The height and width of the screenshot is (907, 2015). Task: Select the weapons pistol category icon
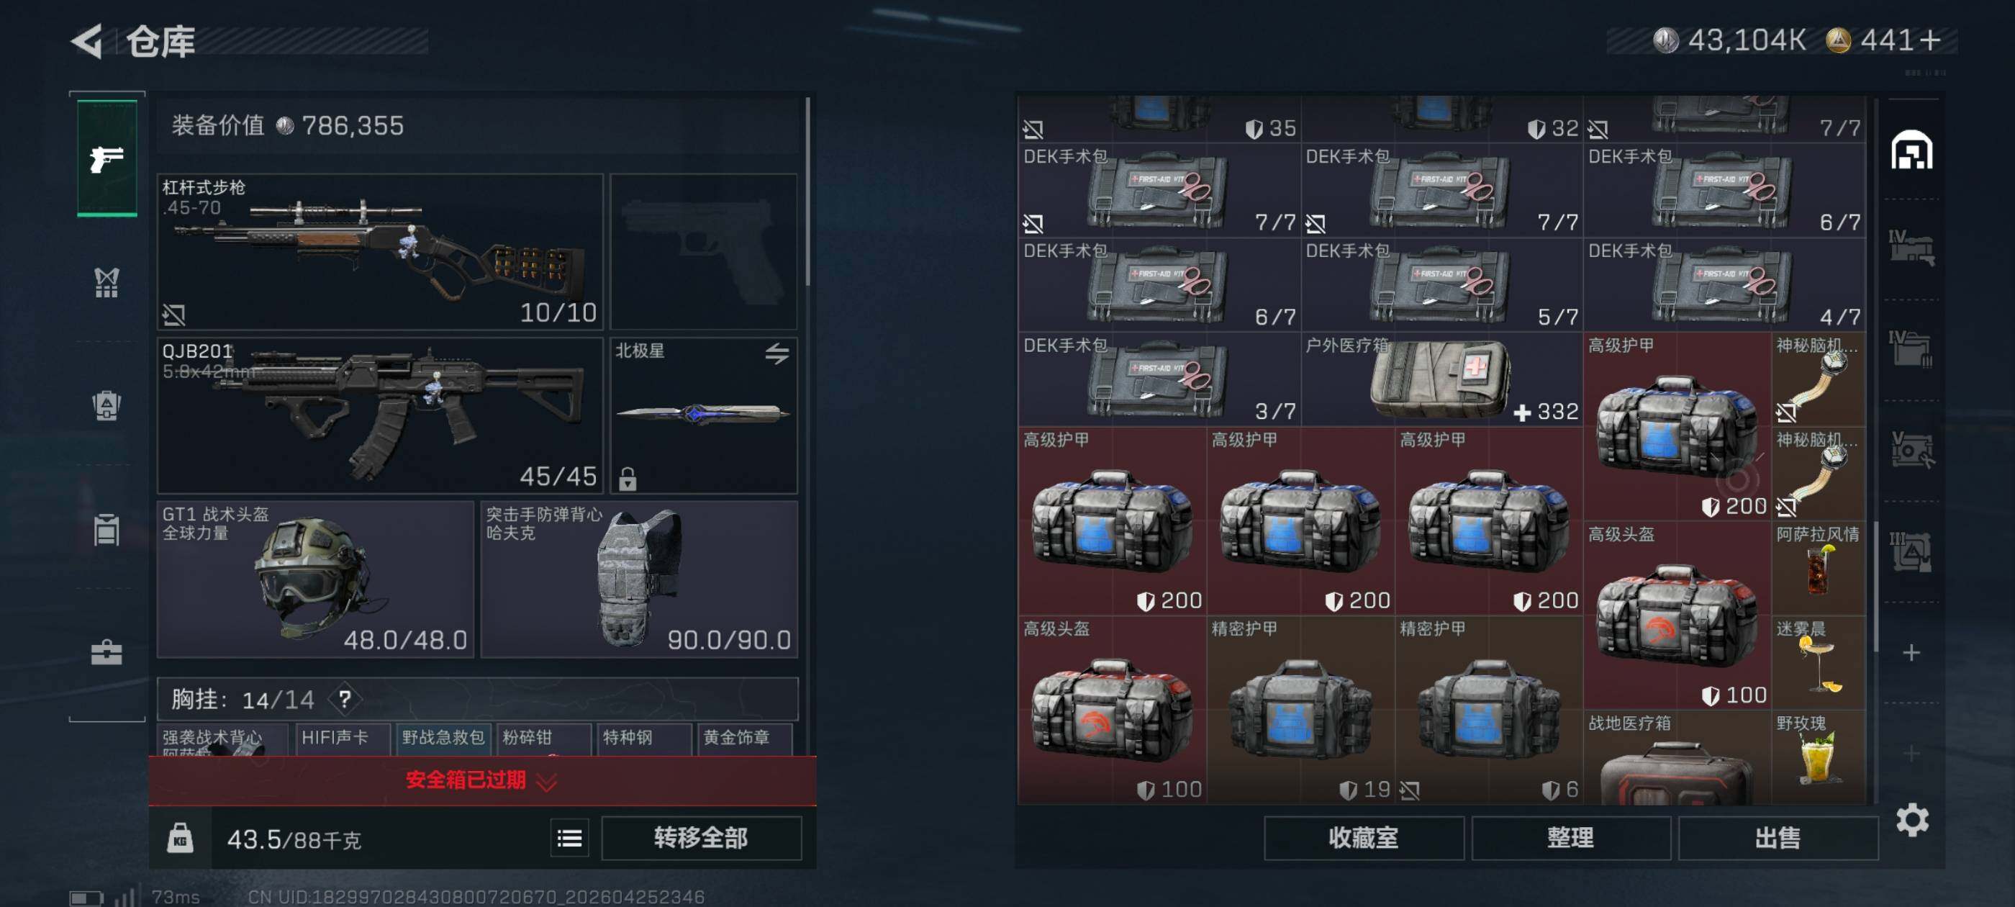click(x=107, y=159)
